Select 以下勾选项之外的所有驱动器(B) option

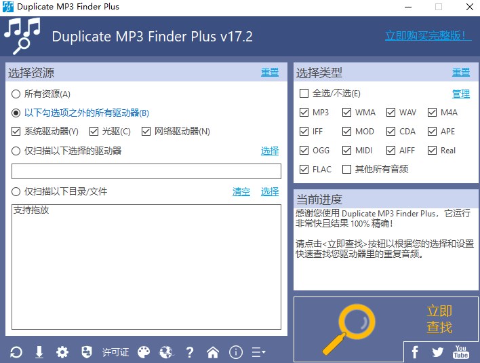coord(16,113)
